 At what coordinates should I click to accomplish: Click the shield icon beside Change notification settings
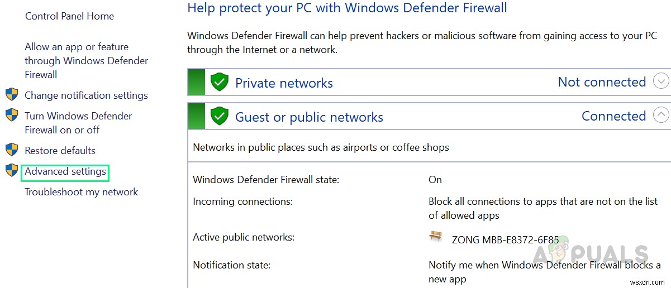(12, 94)
